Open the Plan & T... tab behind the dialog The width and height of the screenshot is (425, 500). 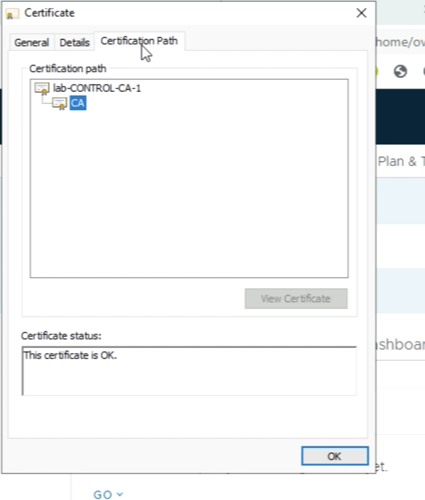[x=401, y=161]
